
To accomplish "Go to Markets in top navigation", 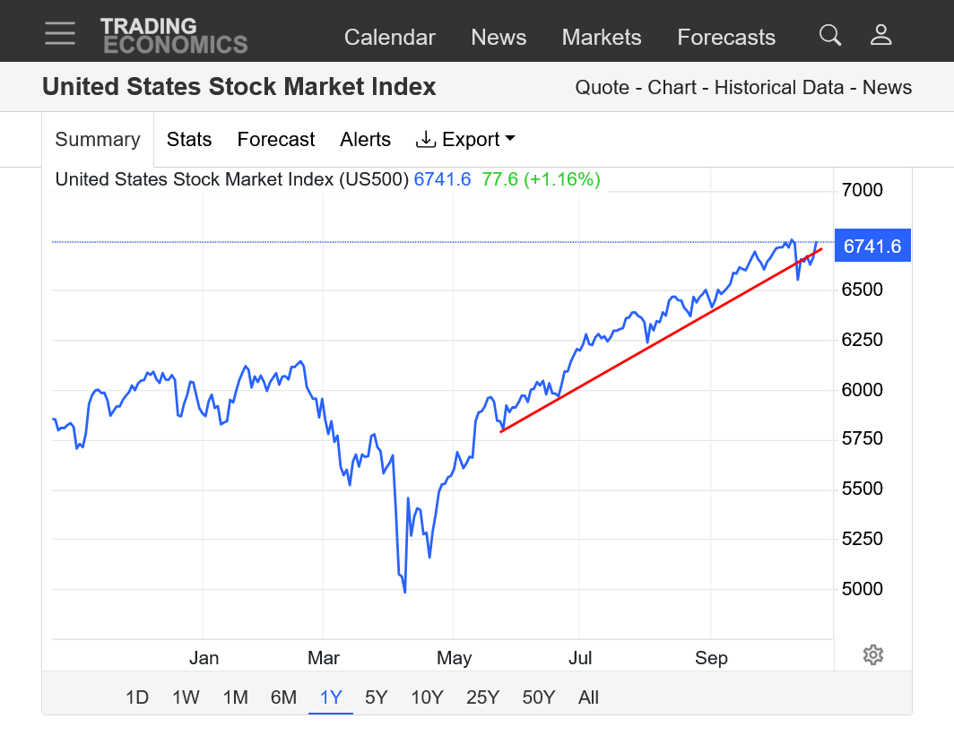I will coord(602,38).
